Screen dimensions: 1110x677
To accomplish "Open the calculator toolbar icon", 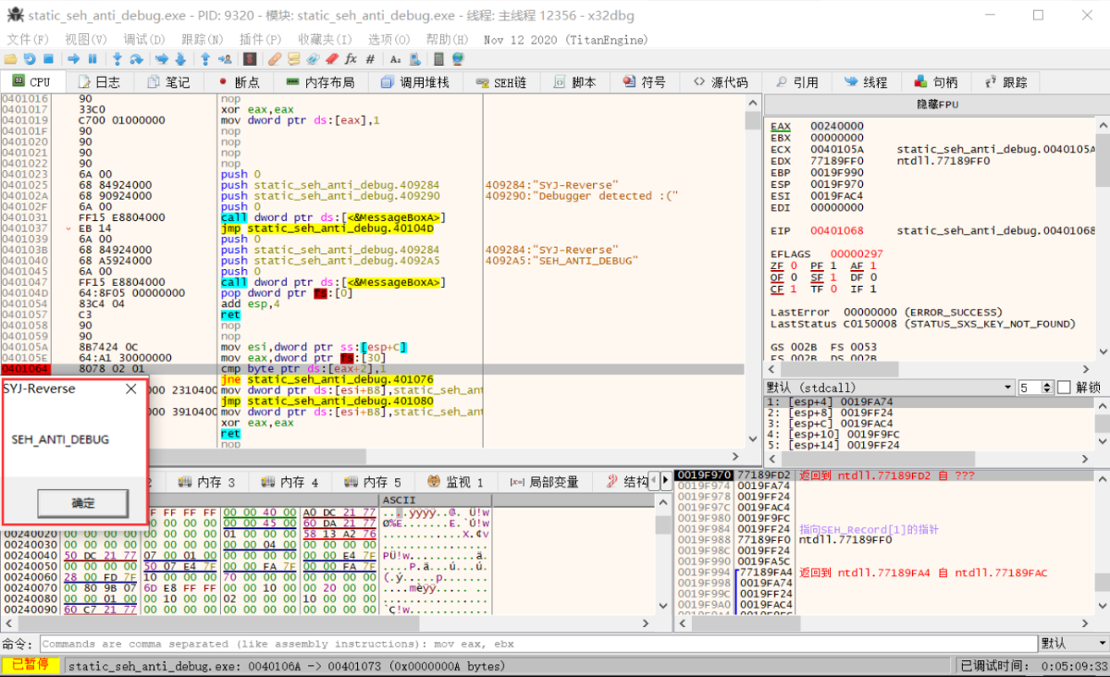I will 438,59.
